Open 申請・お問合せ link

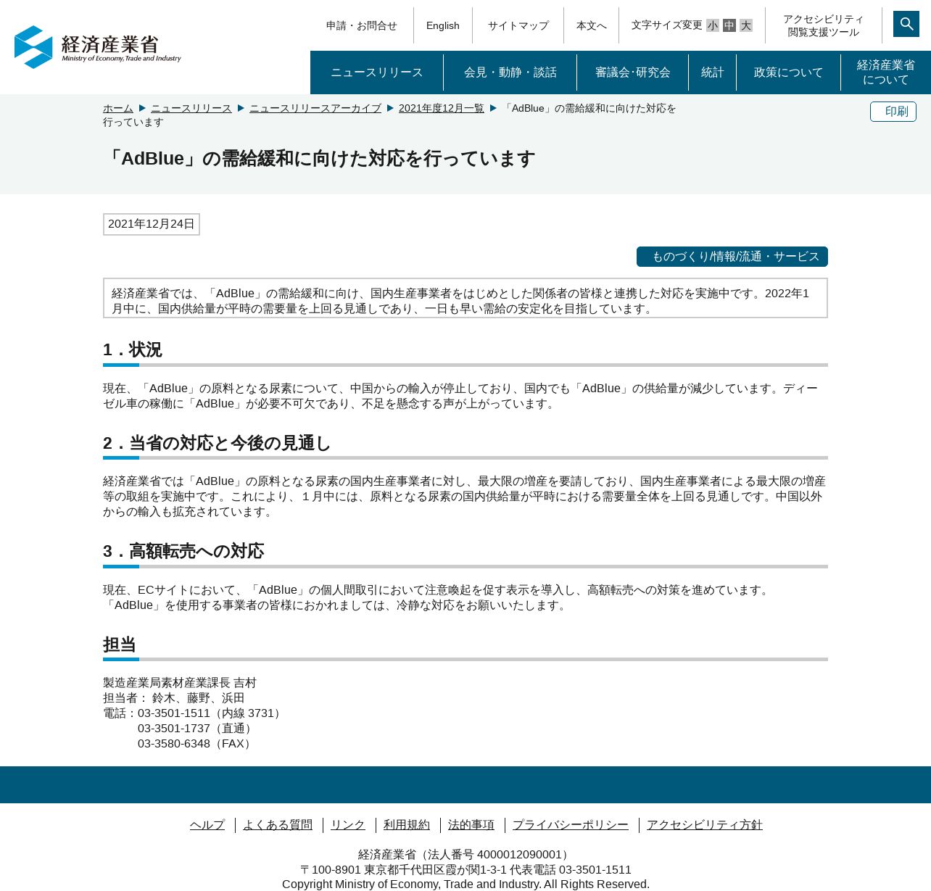click(362, 25)
